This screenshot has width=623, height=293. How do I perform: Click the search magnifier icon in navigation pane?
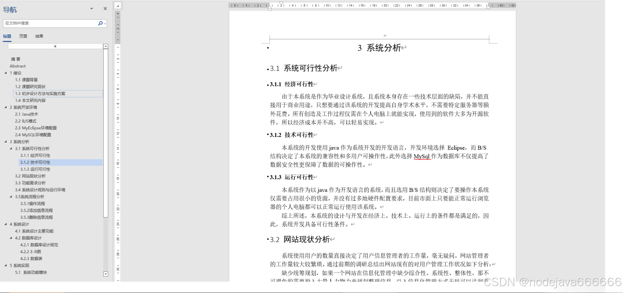(100, 23)
